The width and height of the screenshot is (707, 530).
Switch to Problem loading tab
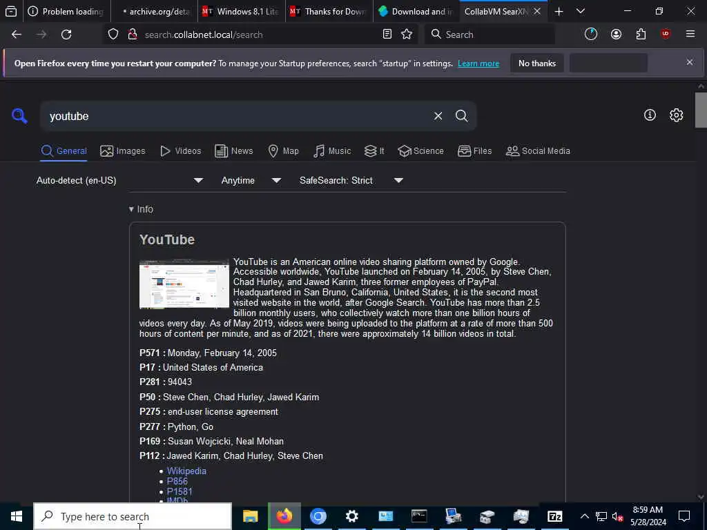pyautogui.click(x=67, y=12)
